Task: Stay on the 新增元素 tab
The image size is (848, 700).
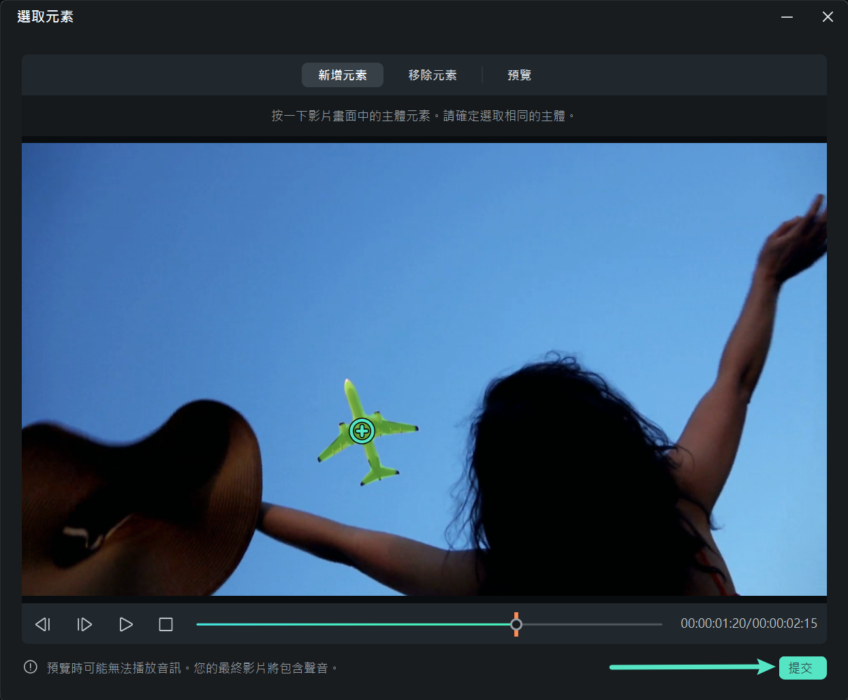Action: [343, 75]
